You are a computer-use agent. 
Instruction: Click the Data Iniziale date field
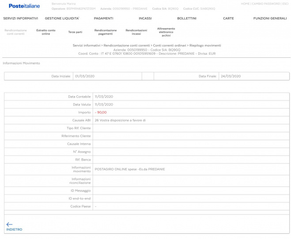coord(106,76)
